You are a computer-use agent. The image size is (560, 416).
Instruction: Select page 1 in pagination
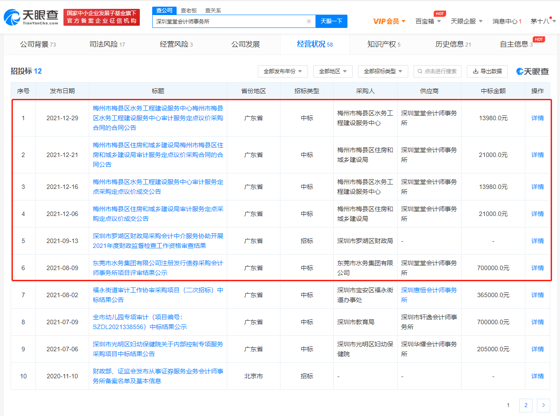point(508,405)
